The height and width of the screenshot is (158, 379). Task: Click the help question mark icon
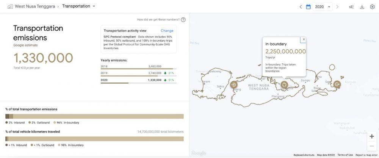pyautogui.click(x=183, y=20)
